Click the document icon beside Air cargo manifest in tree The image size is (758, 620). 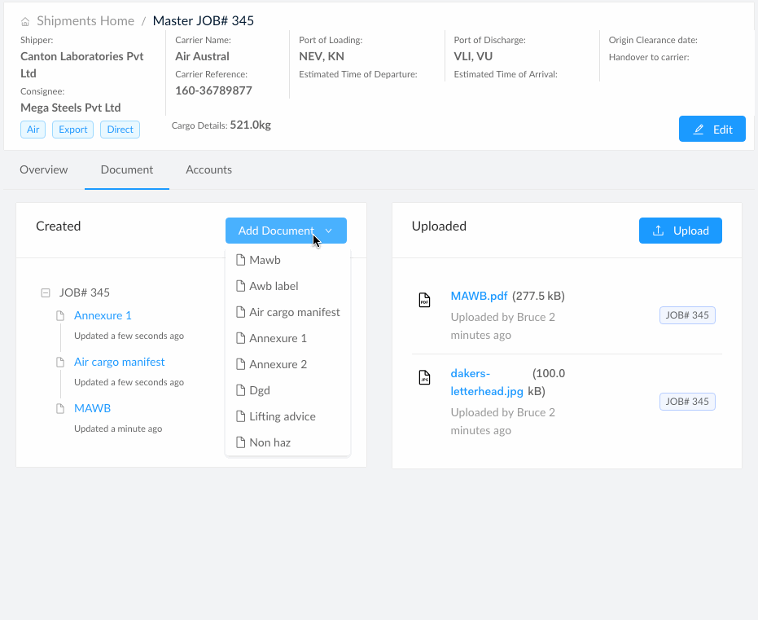pos(60,362)
